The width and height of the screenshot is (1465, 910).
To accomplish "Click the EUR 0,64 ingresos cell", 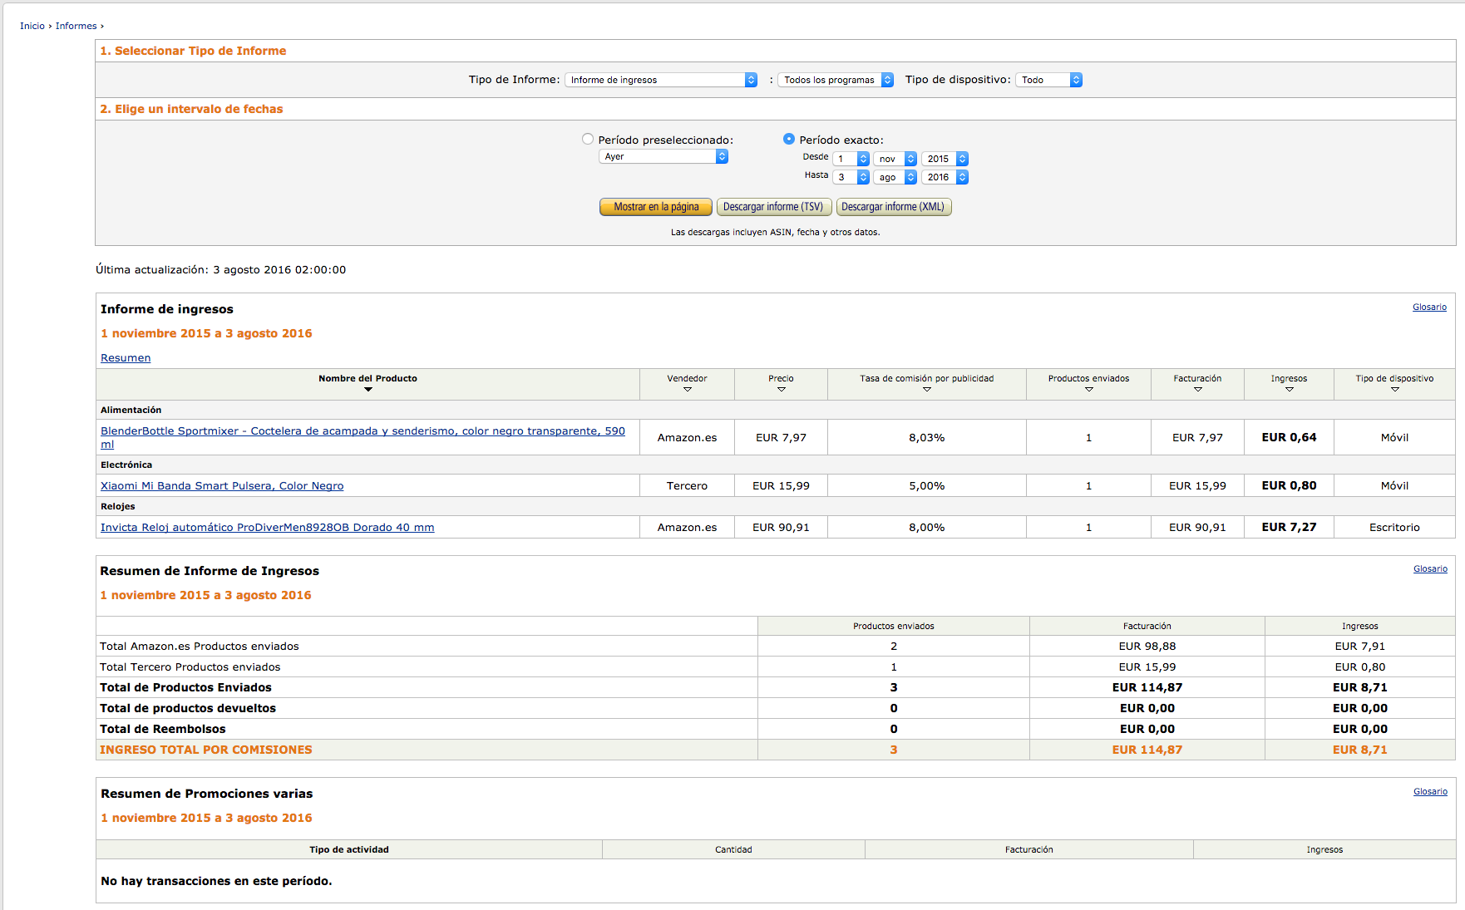I will (1289, 437).
